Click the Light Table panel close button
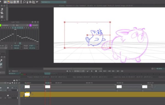The height and width of the screenshot is (105, 165). click(x=38, y=22)
